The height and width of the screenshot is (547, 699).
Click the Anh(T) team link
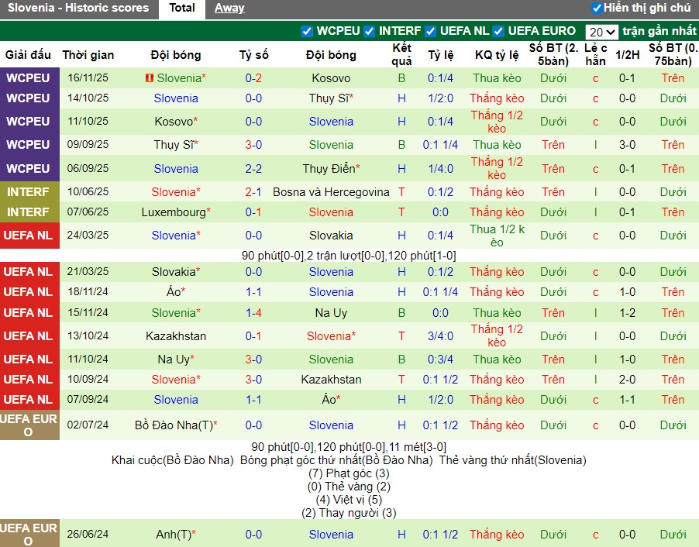(x=176, y=534)
